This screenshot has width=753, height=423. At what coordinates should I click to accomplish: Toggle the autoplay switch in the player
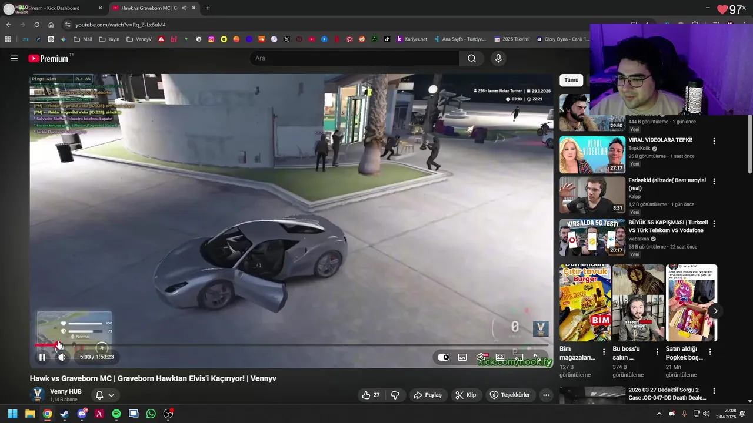(x=444, y=357)
